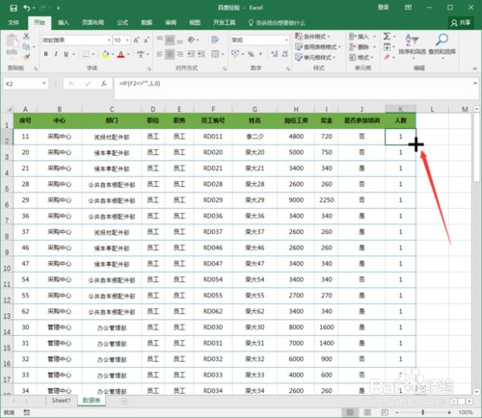The image size is (482, 418).
Task: Click the align right icon
Action: tap(180, 54)
